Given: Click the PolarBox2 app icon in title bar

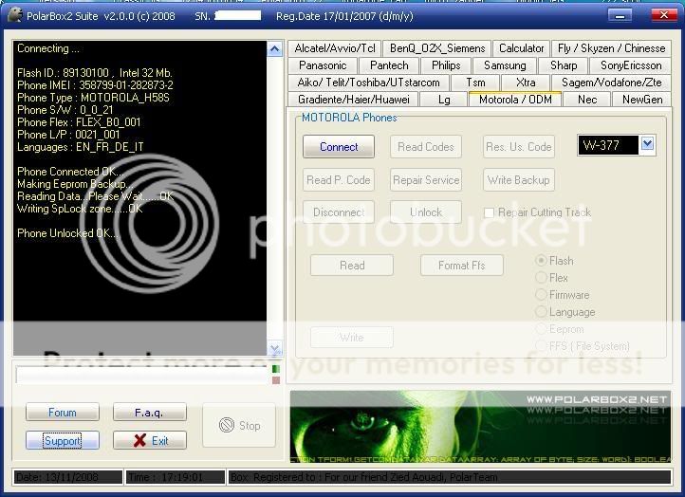Looking at the screenshot, I should [x=14, y=15].
